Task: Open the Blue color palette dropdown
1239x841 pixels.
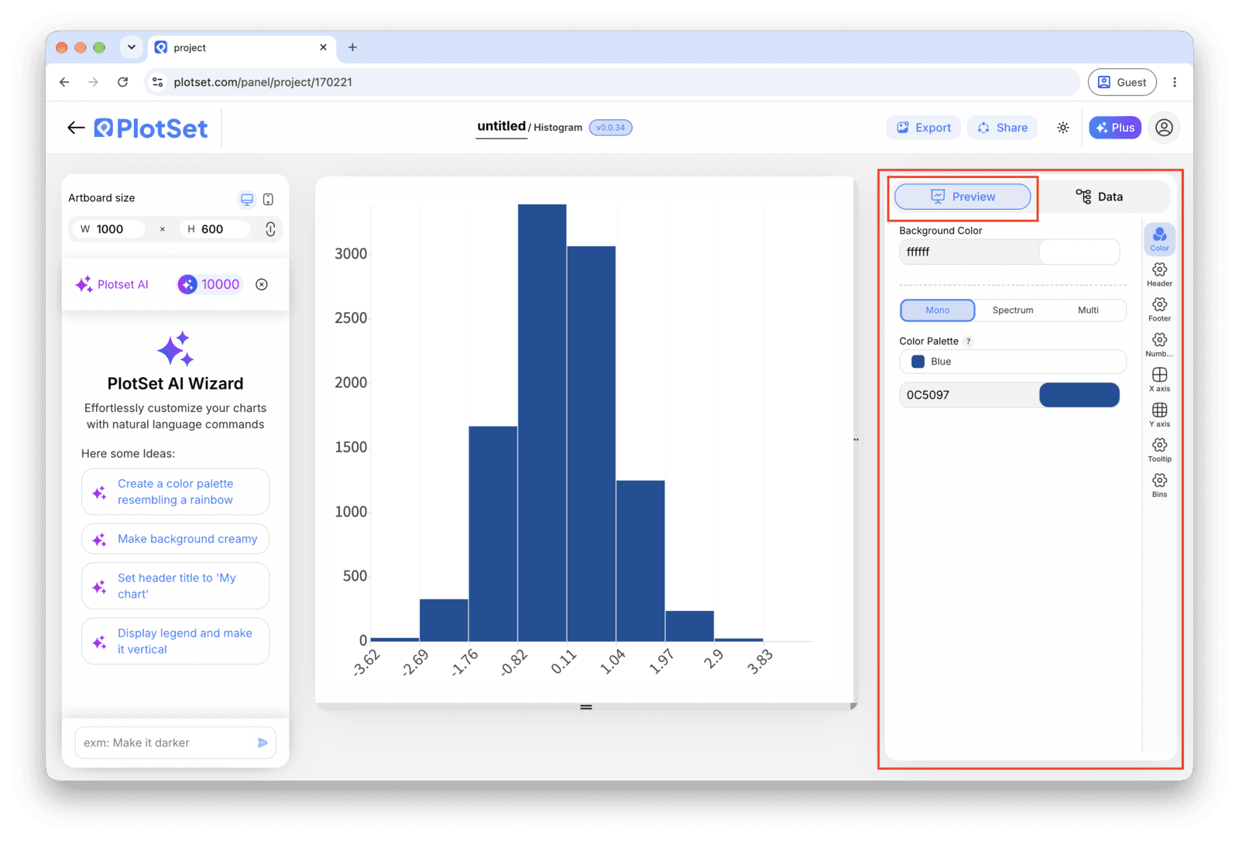Action: (1012, 362)
